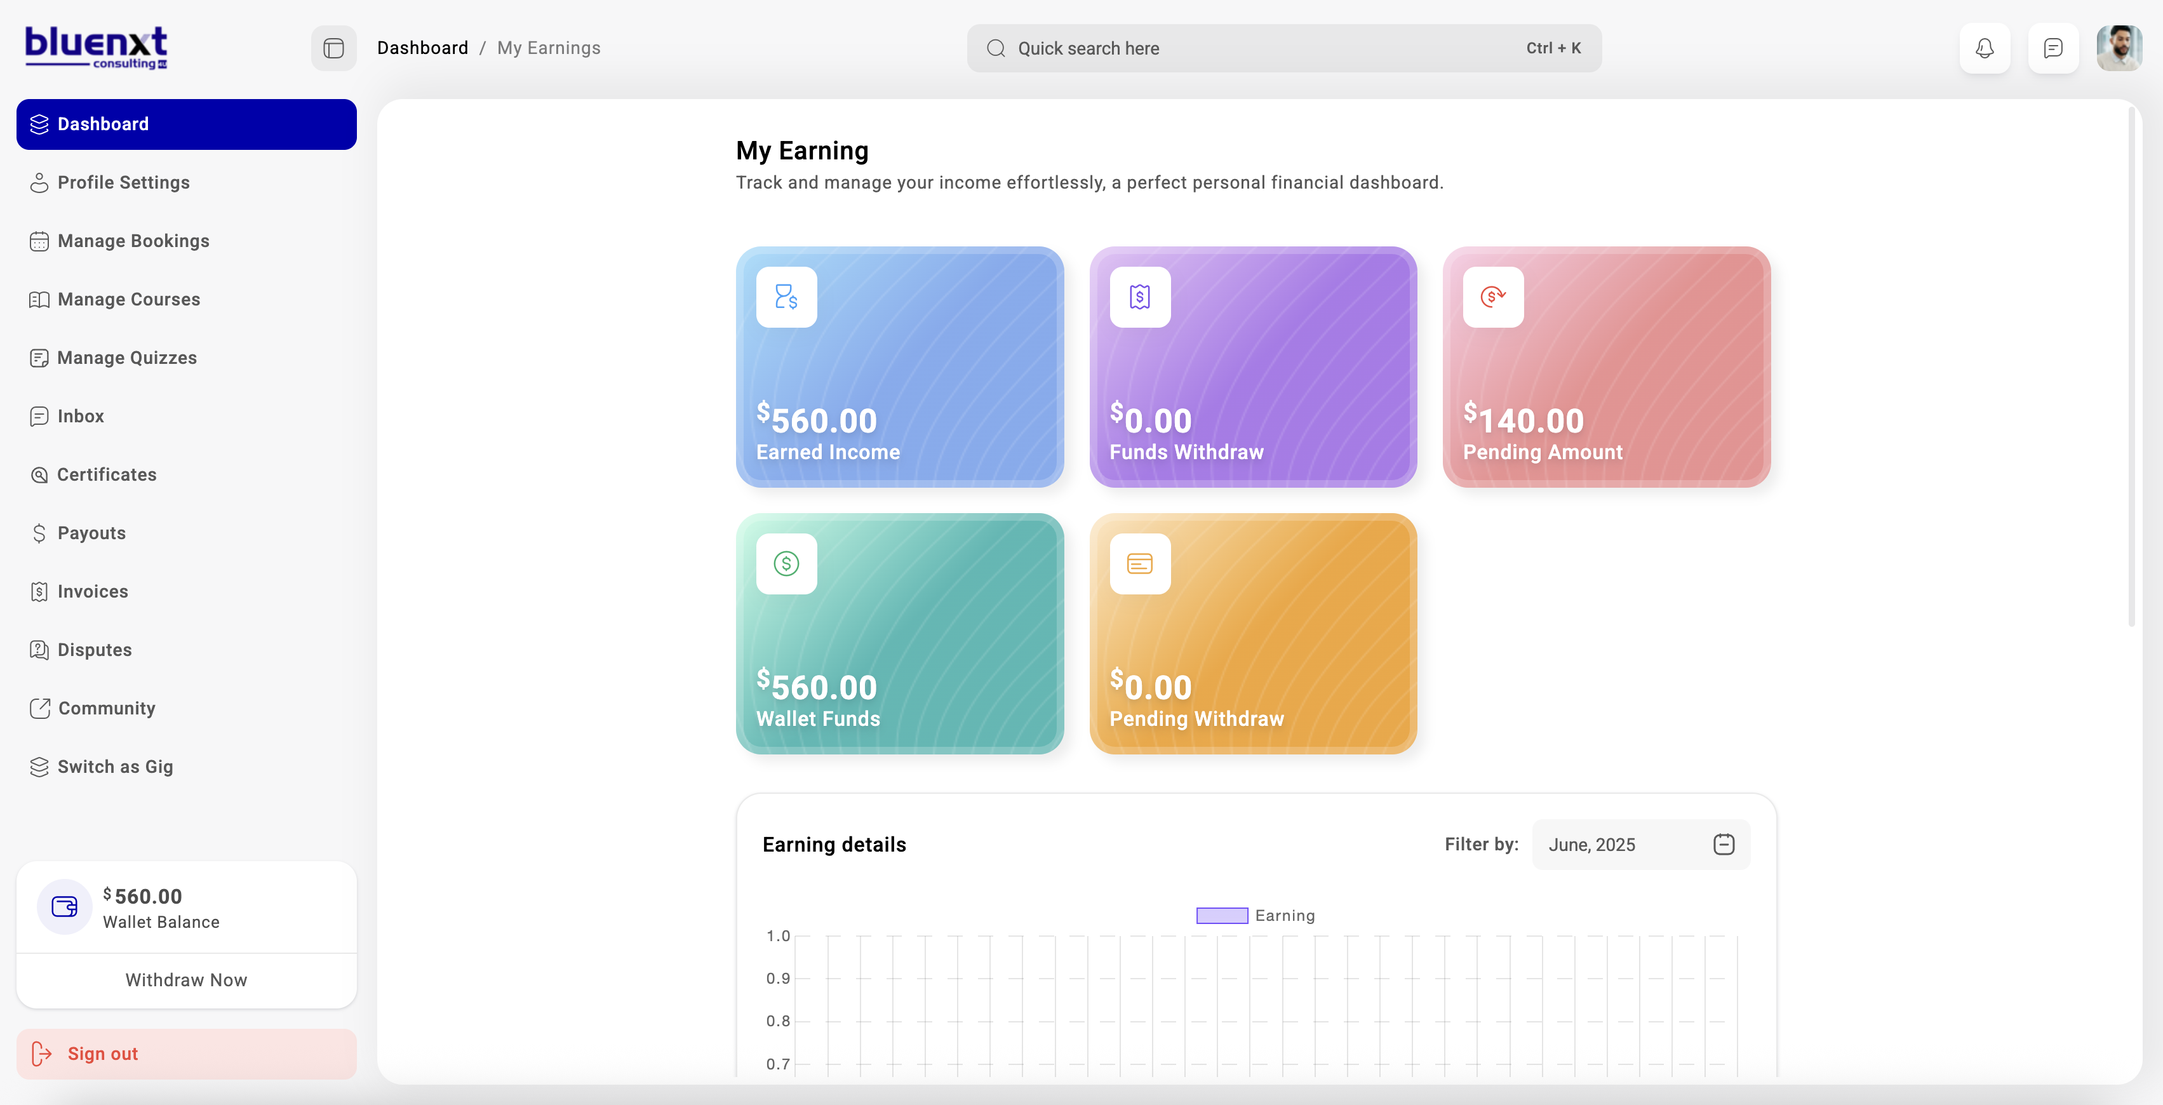Screen dimensions: 2163x1105
Task: Click the Pending Amount refresh-dollar icon
Action: coord(1492,297)
